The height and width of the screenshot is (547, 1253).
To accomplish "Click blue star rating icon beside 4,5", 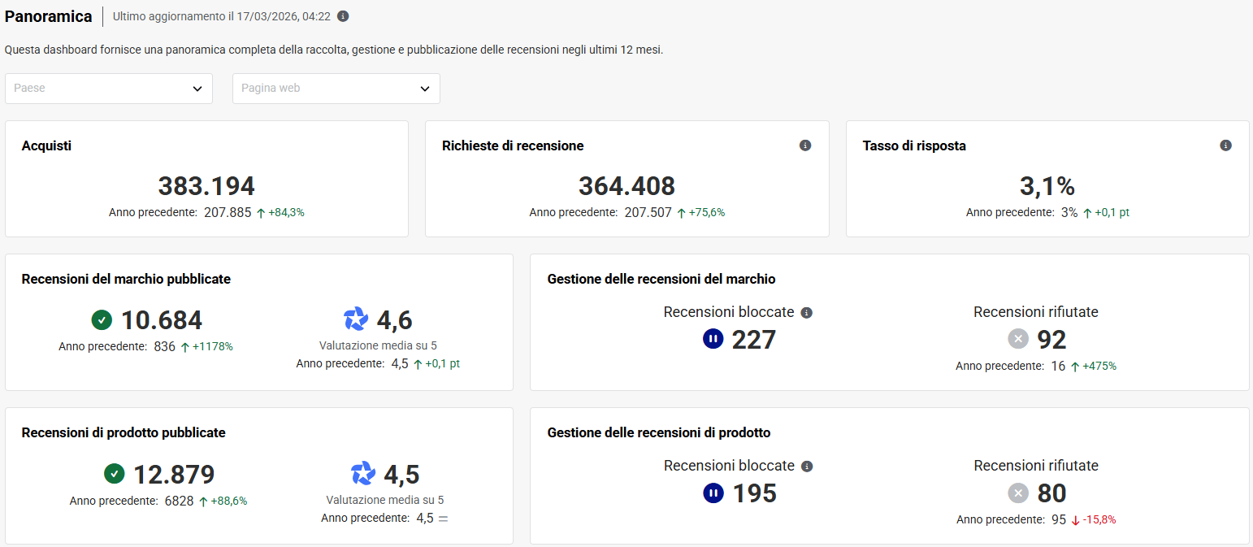I will click(362, 473).
